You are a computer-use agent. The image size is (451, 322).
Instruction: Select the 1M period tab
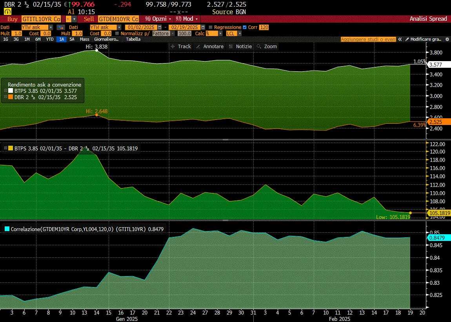click(27, 39)
